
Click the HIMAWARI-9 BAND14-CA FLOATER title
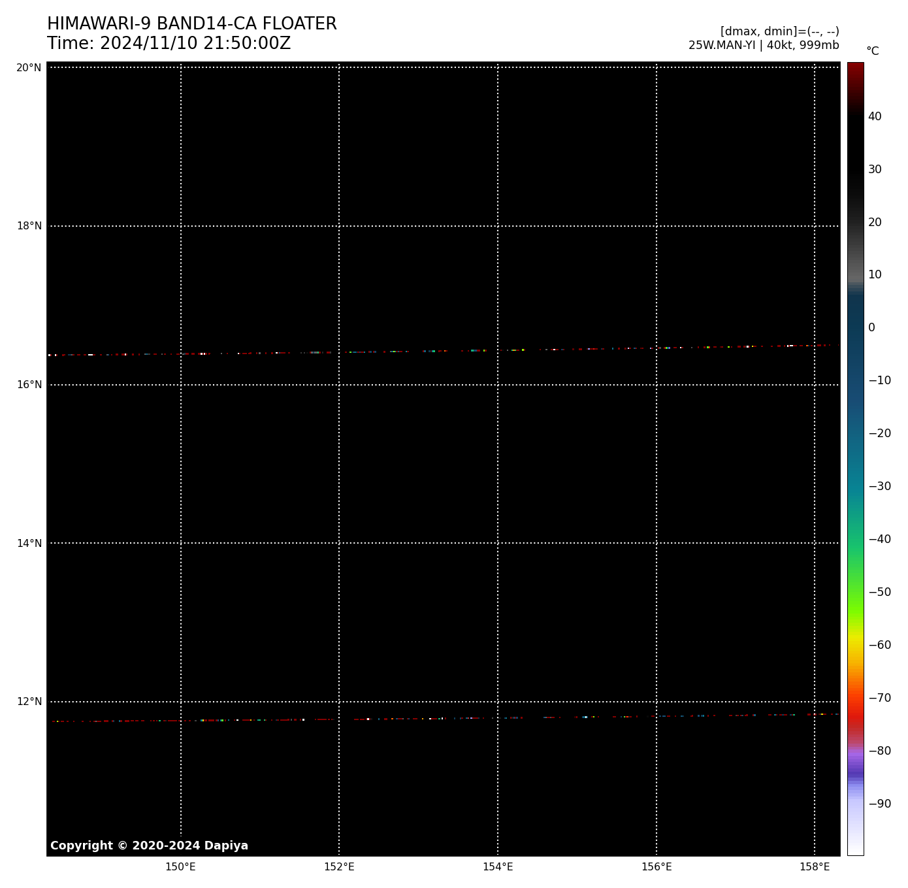coord(191,24)
